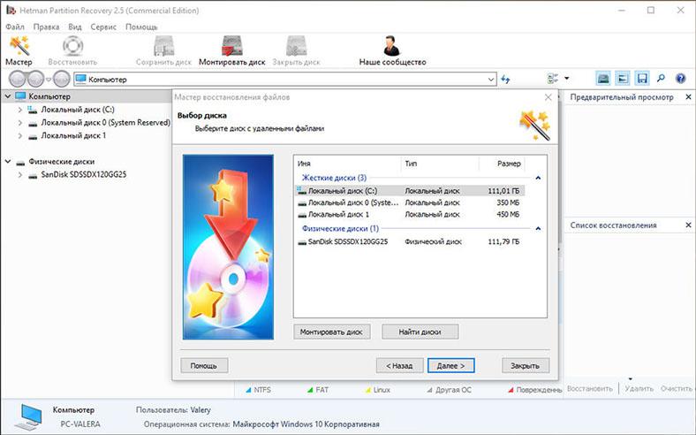Open the address bar Компьютер dropdown
696x435 pixels.
pos(490,80)
